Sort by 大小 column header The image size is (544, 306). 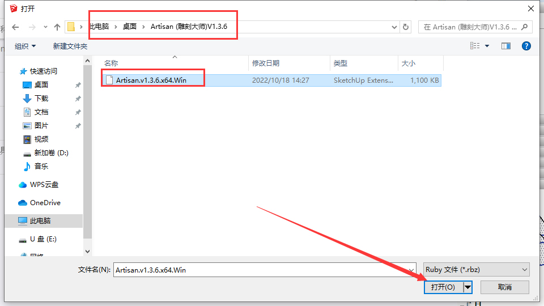coord(409,63)
